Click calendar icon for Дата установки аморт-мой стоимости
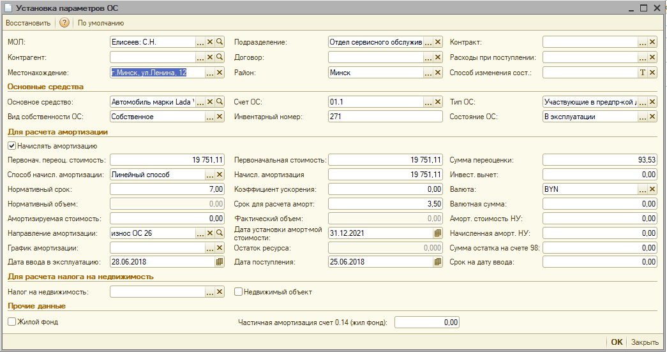Viewport: 667px width, 355px height. pyautogui.click(x=438, y=233)
